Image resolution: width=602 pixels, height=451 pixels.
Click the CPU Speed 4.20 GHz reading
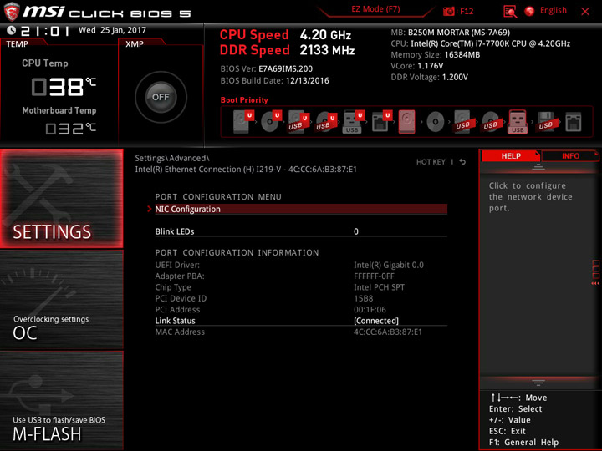[x=285, y=35]
